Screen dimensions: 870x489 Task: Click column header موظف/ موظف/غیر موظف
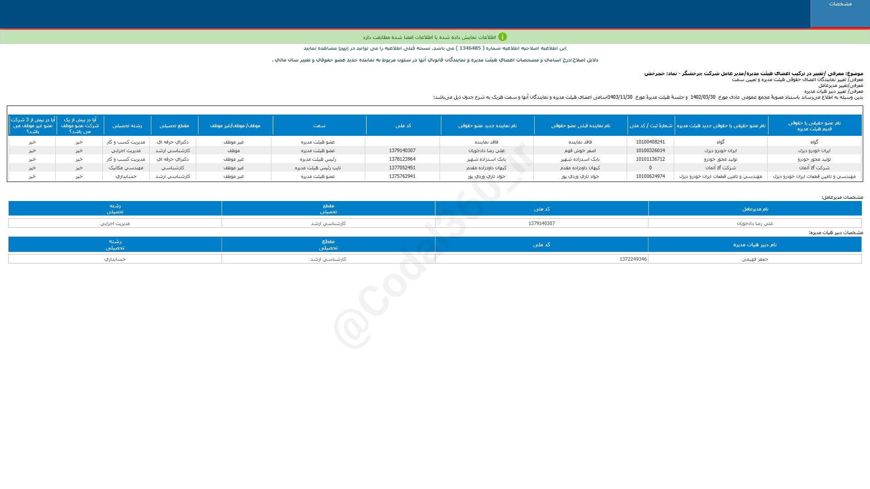[235, 125]
